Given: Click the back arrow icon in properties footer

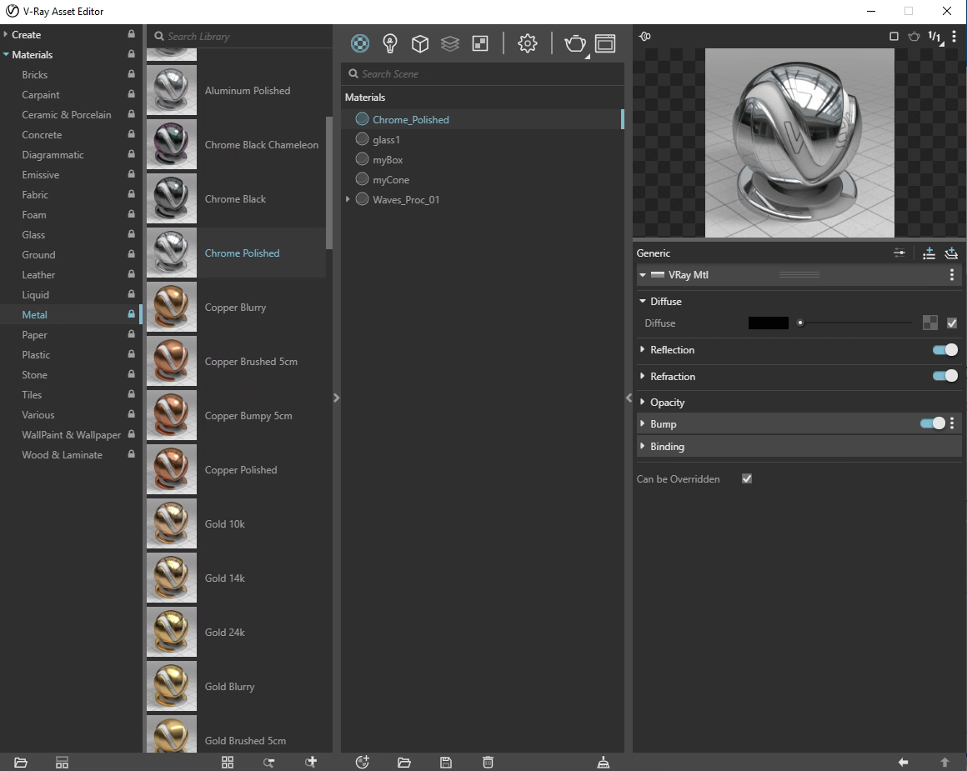Looking at the screenshot, I should click(903, 763).
